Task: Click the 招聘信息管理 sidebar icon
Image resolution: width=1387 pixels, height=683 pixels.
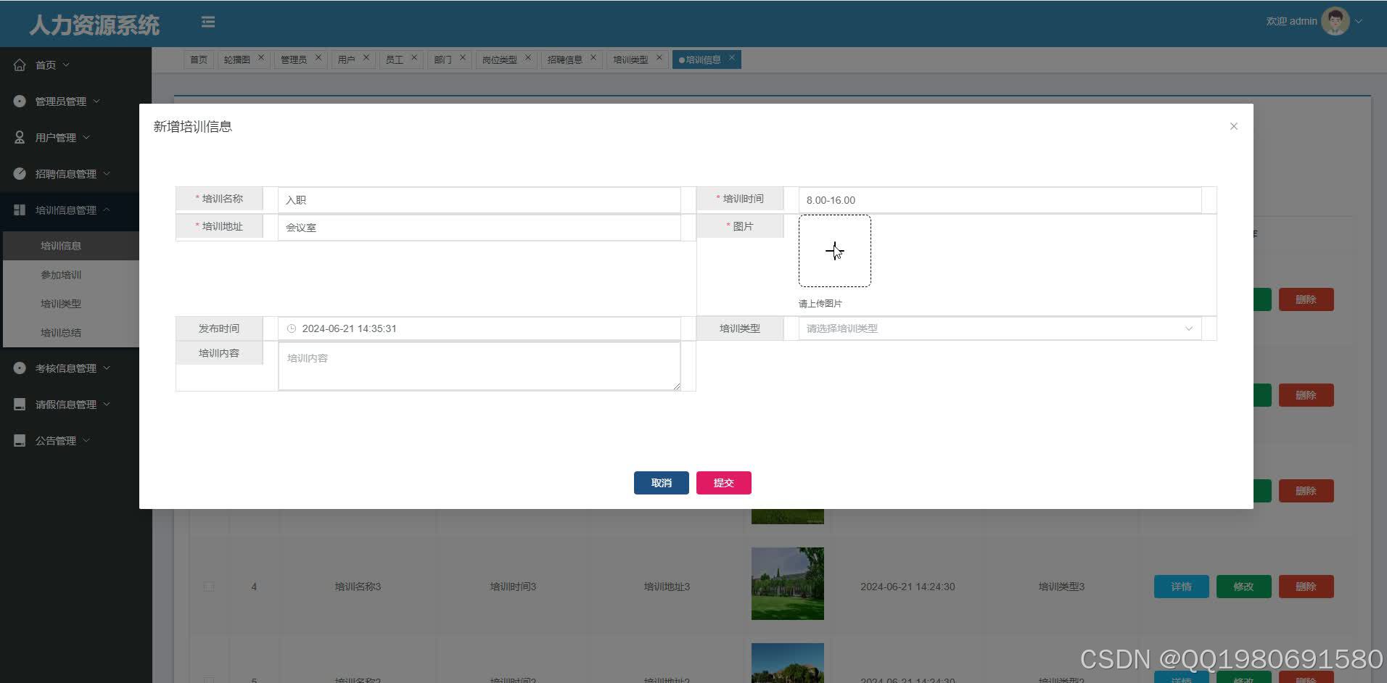Action: tap(20, 173)
